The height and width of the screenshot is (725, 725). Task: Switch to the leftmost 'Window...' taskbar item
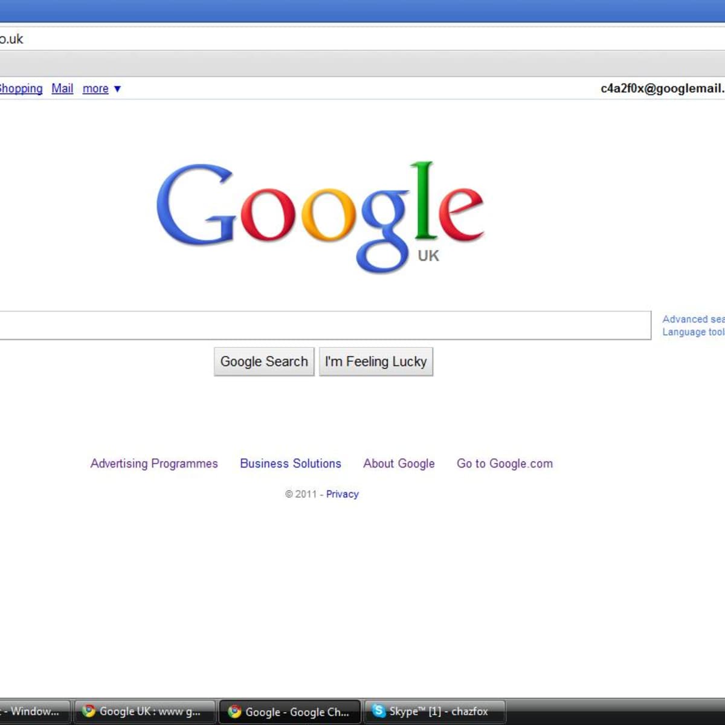(x=33, y=711)
